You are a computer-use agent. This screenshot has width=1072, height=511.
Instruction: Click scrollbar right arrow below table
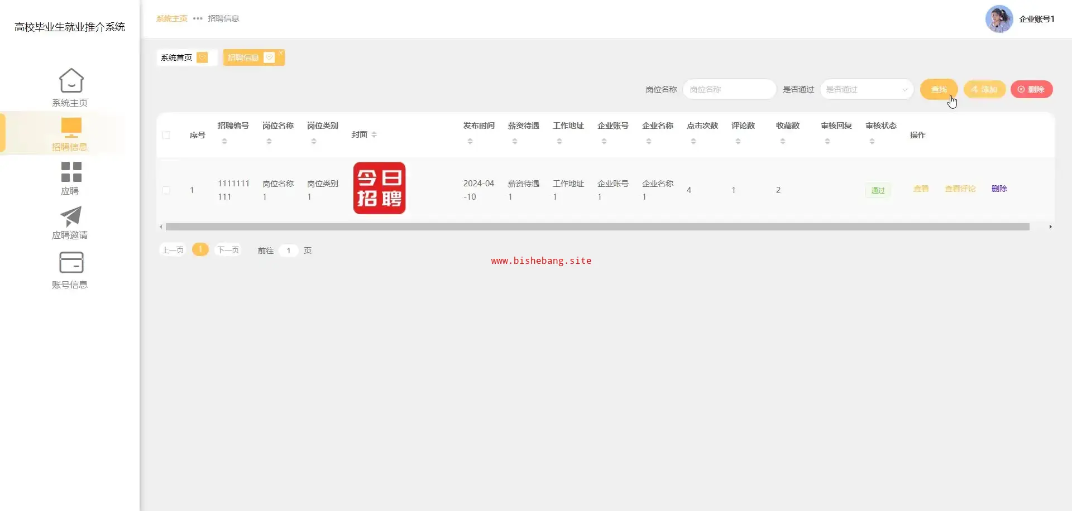click(x=1050, y=227)
